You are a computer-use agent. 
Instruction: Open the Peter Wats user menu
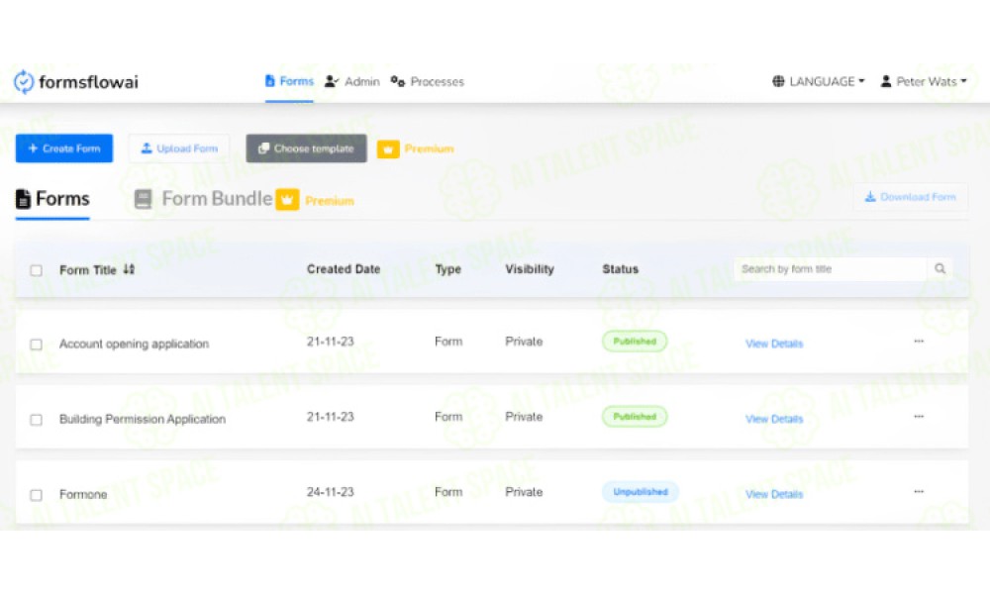pos(924,81)
